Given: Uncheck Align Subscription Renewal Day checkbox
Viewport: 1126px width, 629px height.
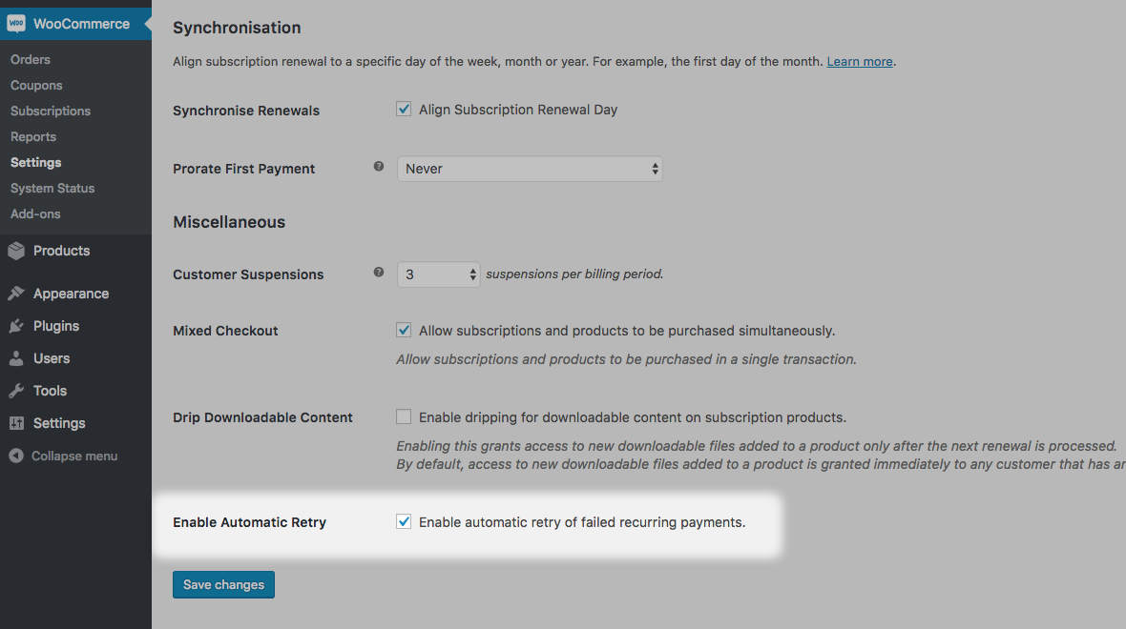Looking at the screenshot, I should (404, 109).
